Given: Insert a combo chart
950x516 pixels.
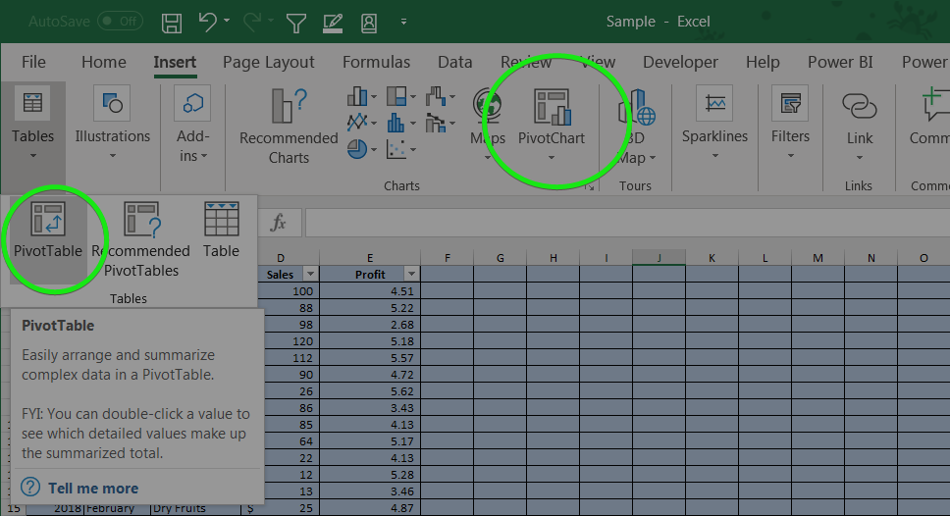Looking at the screenshot, I should 440,123.
